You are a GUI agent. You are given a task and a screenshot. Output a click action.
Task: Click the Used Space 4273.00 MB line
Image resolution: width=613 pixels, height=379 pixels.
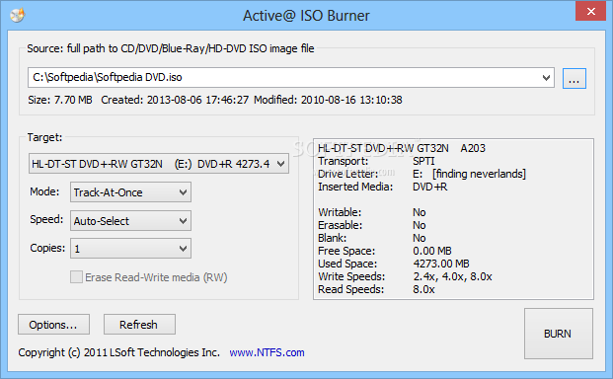click(394, 264)
